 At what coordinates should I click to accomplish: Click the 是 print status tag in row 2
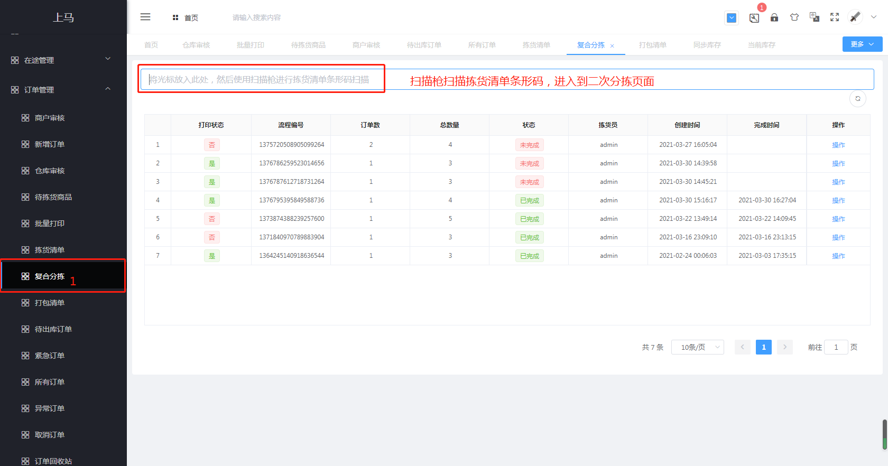tap(211, 163)
